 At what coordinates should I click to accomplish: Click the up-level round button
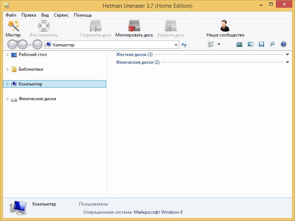point(37,45)
